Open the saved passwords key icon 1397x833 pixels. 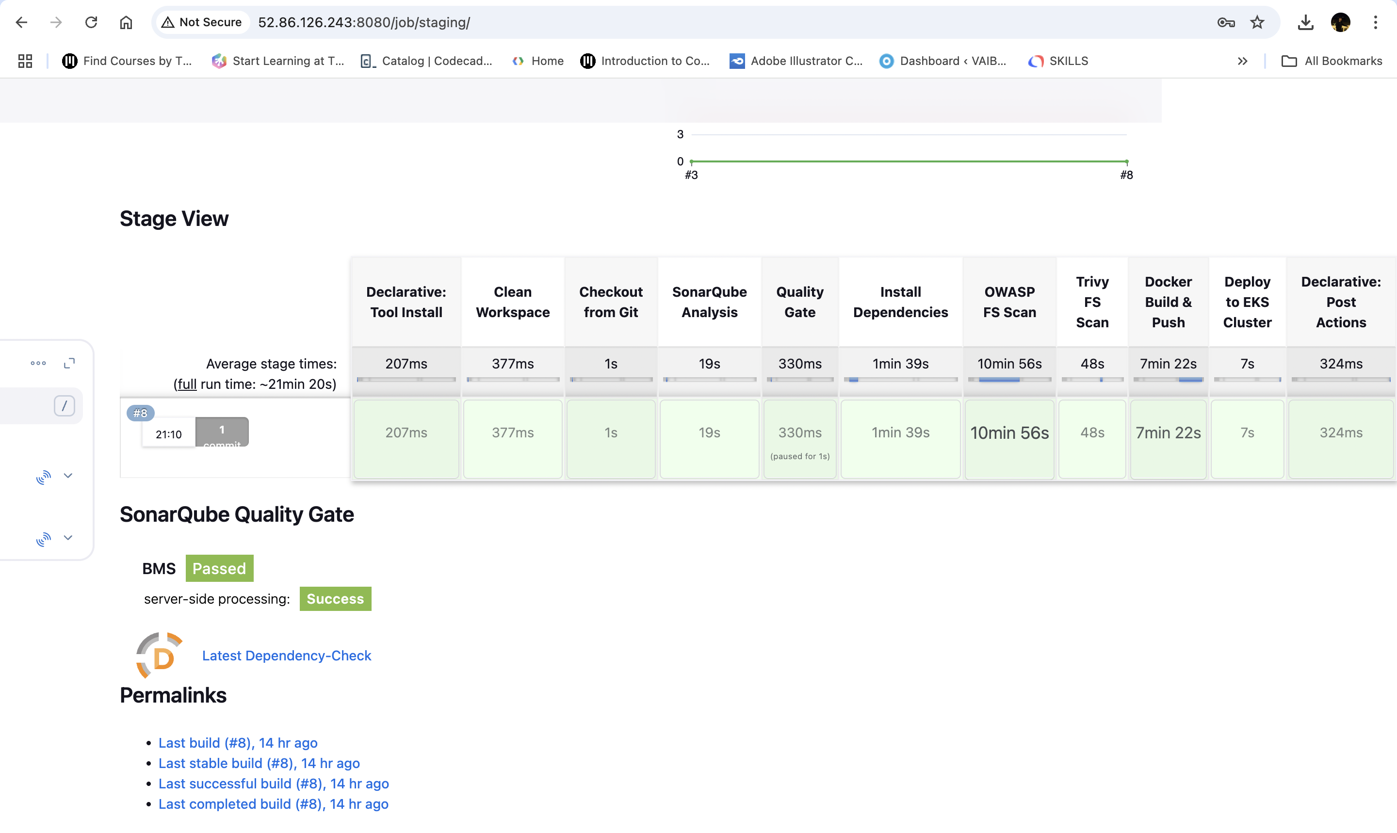1226,22
